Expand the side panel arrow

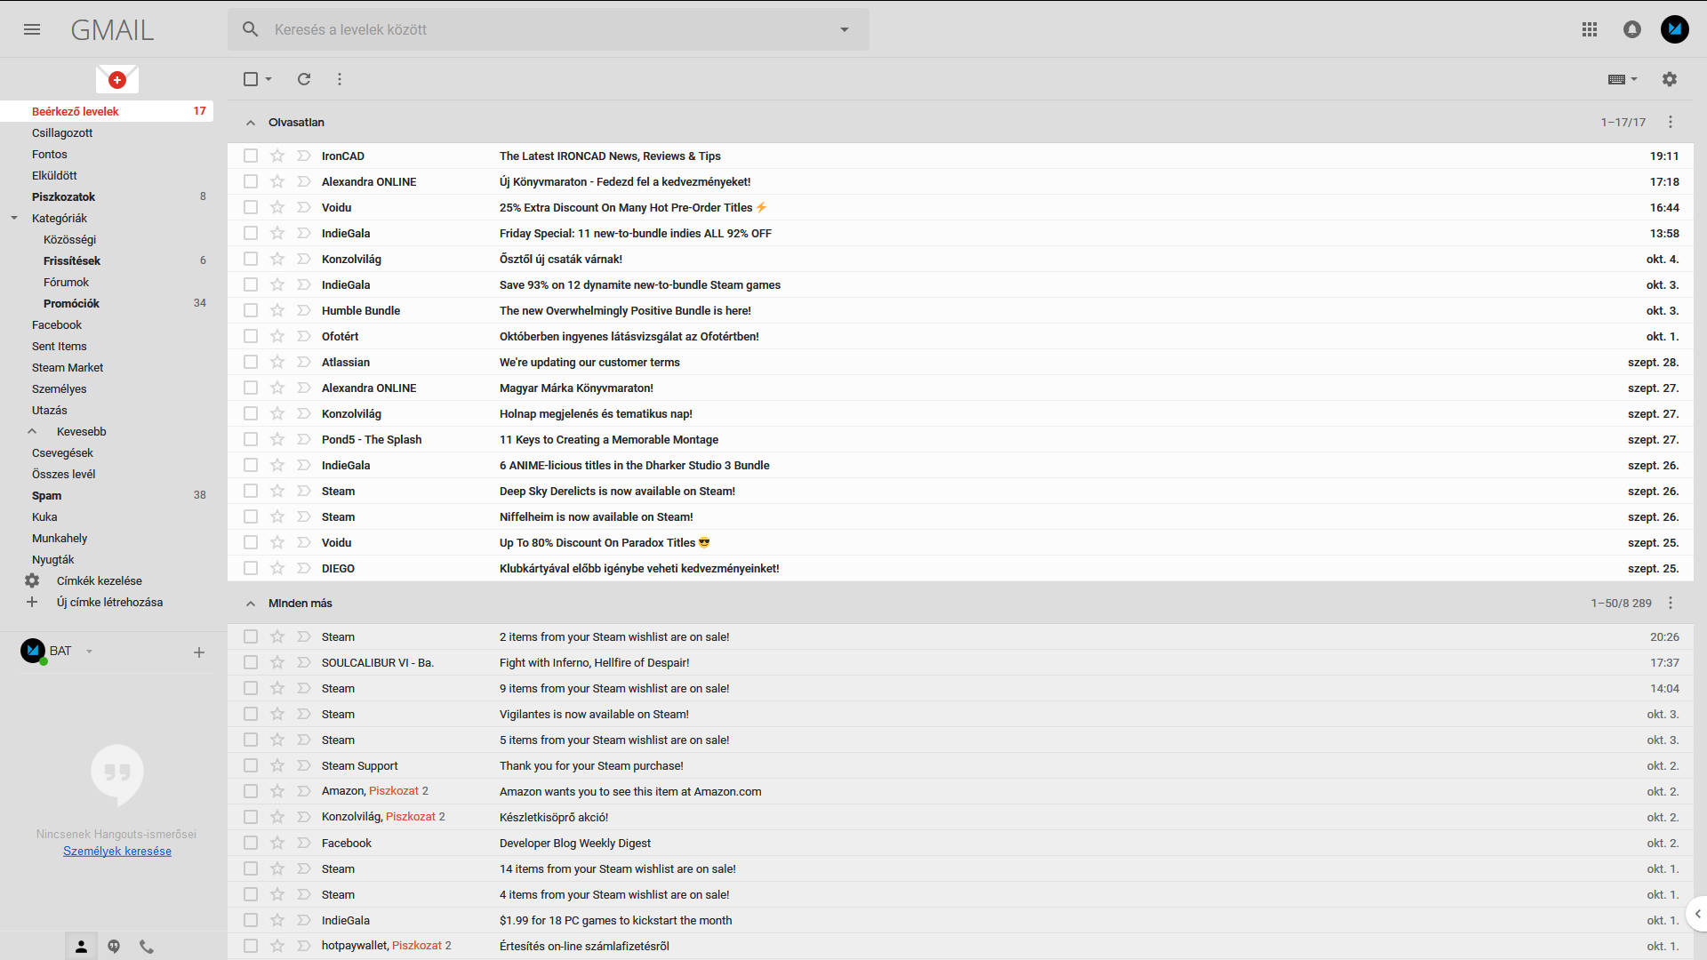[x=1697, y=914]
